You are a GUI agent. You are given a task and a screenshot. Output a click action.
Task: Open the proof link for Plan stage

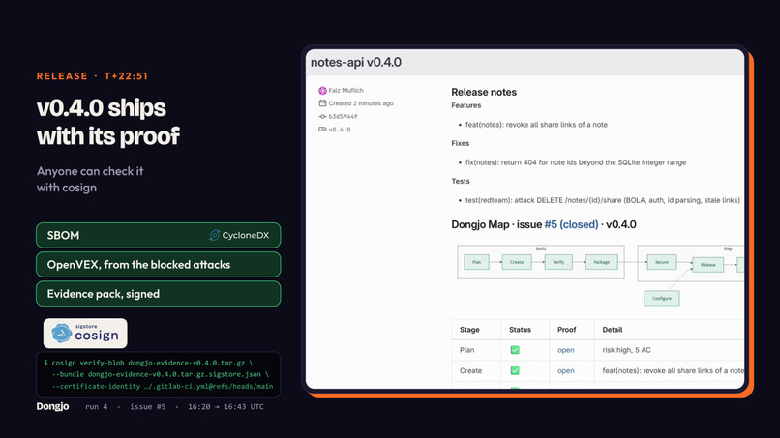point(565,350)
